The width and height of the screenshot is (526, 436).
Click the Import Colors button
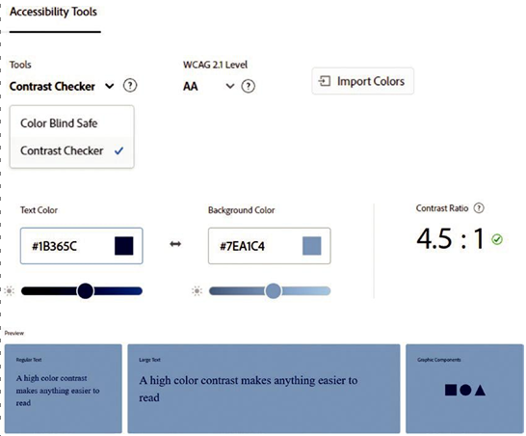point(362,81)
